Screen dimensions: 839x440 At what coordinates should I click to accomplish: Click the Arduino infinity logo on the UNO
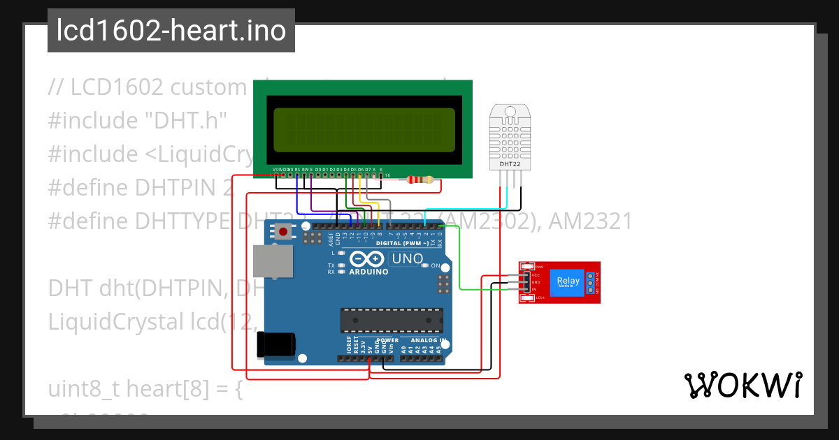click(x=366, y=258)
